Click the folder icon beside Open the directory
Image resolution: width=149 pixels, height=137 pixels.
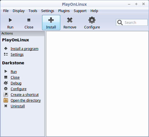coord(6,100)
